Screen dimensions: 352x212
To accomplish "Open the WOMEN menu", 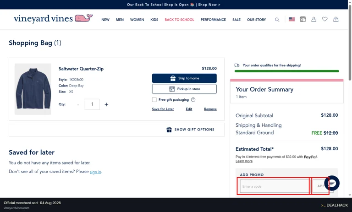I will click(x=137, y=20).
